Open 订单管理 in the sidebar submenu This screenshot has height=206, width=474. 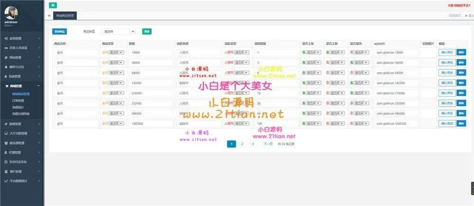[x=18, y=101]
